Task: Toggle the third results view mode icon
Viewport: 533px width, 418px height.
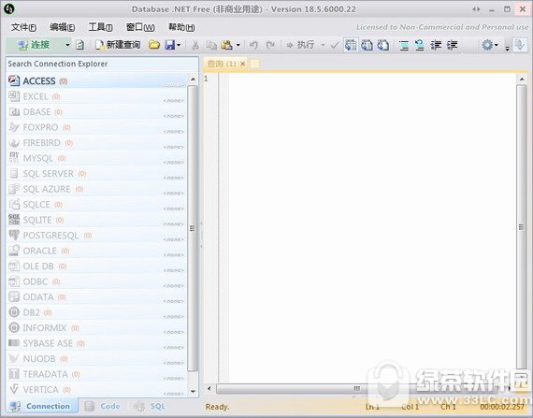Action: click(x=382, y=45)
